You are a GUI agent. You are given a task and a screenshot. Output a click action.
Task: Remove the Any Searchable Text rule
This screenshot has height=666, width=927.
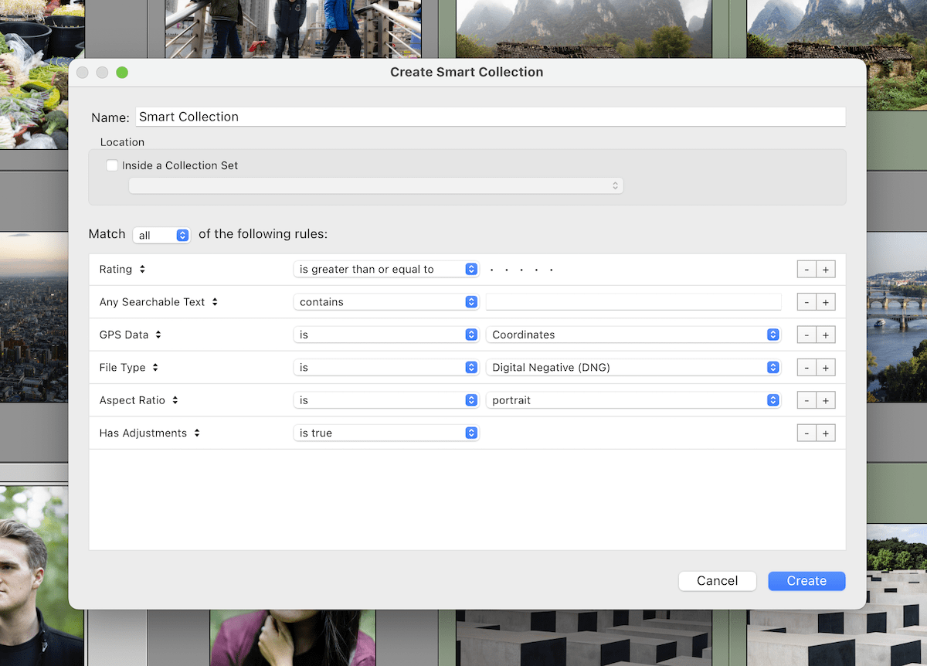click(805, 301)
